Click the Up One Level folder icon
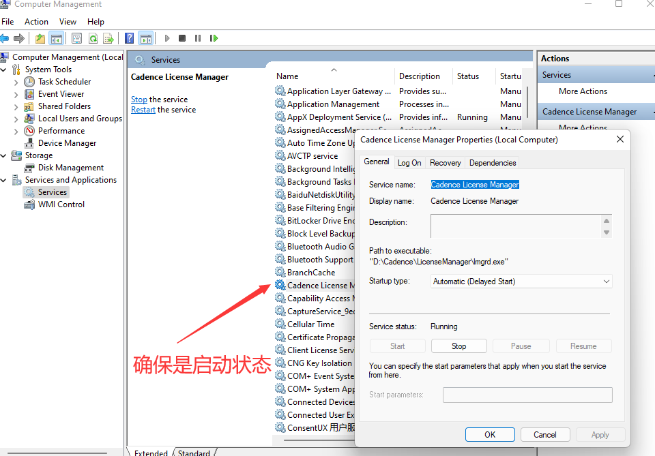Screen dimensions: 655x456 tap(40, 38)
